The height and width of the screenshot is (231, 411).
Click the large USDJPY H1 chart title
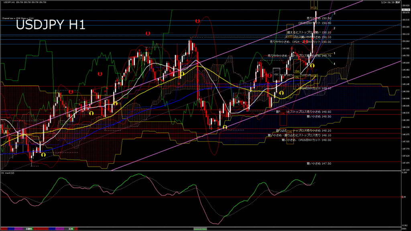51,25
